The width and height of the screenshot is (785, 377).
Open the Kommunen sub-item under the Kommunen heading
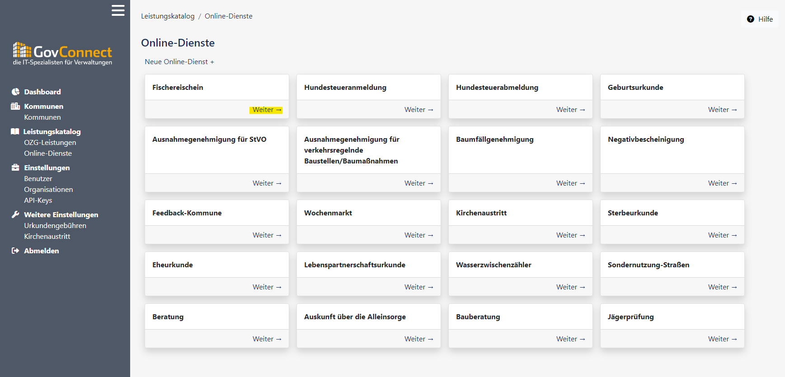point(42,117)
